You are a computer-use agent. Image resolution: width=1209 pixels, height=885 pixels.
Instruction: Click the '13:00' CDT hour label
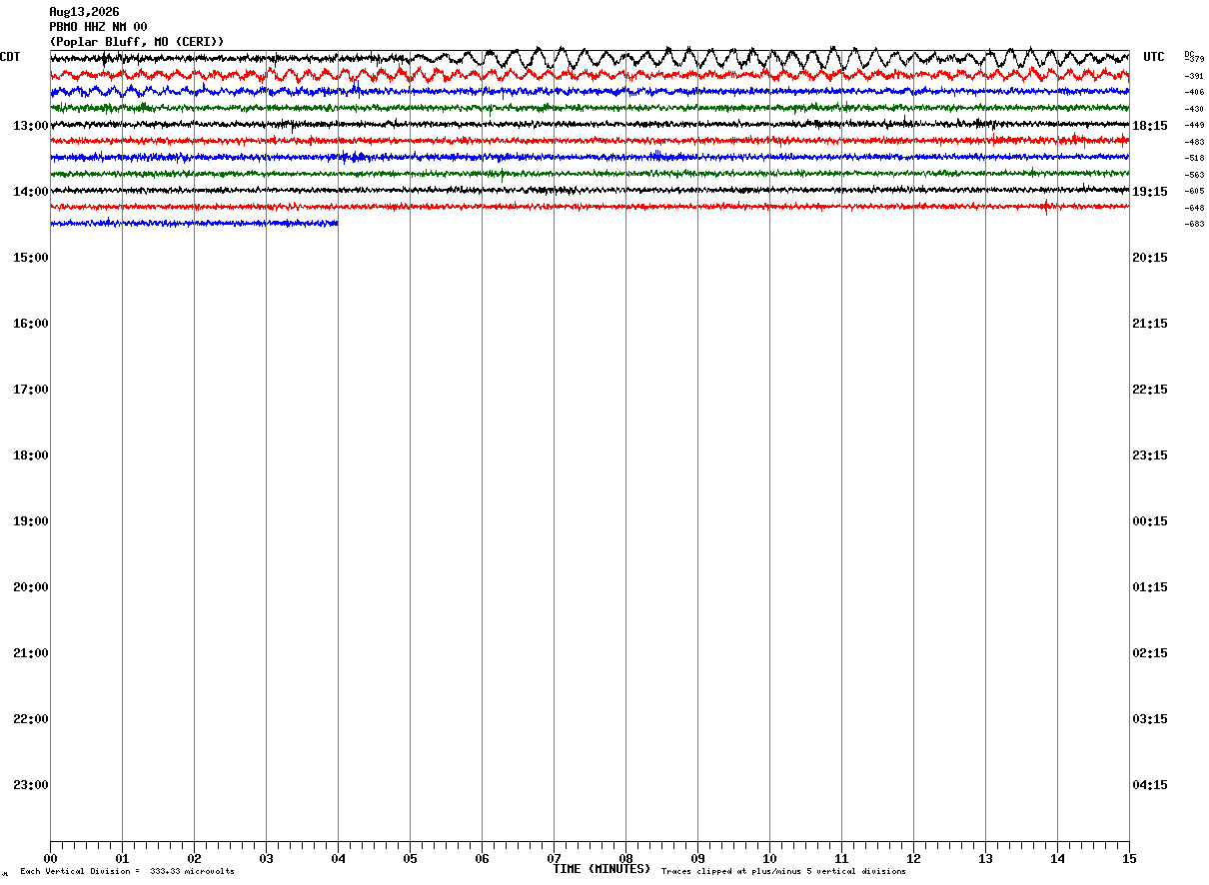[x=31, y=126]
